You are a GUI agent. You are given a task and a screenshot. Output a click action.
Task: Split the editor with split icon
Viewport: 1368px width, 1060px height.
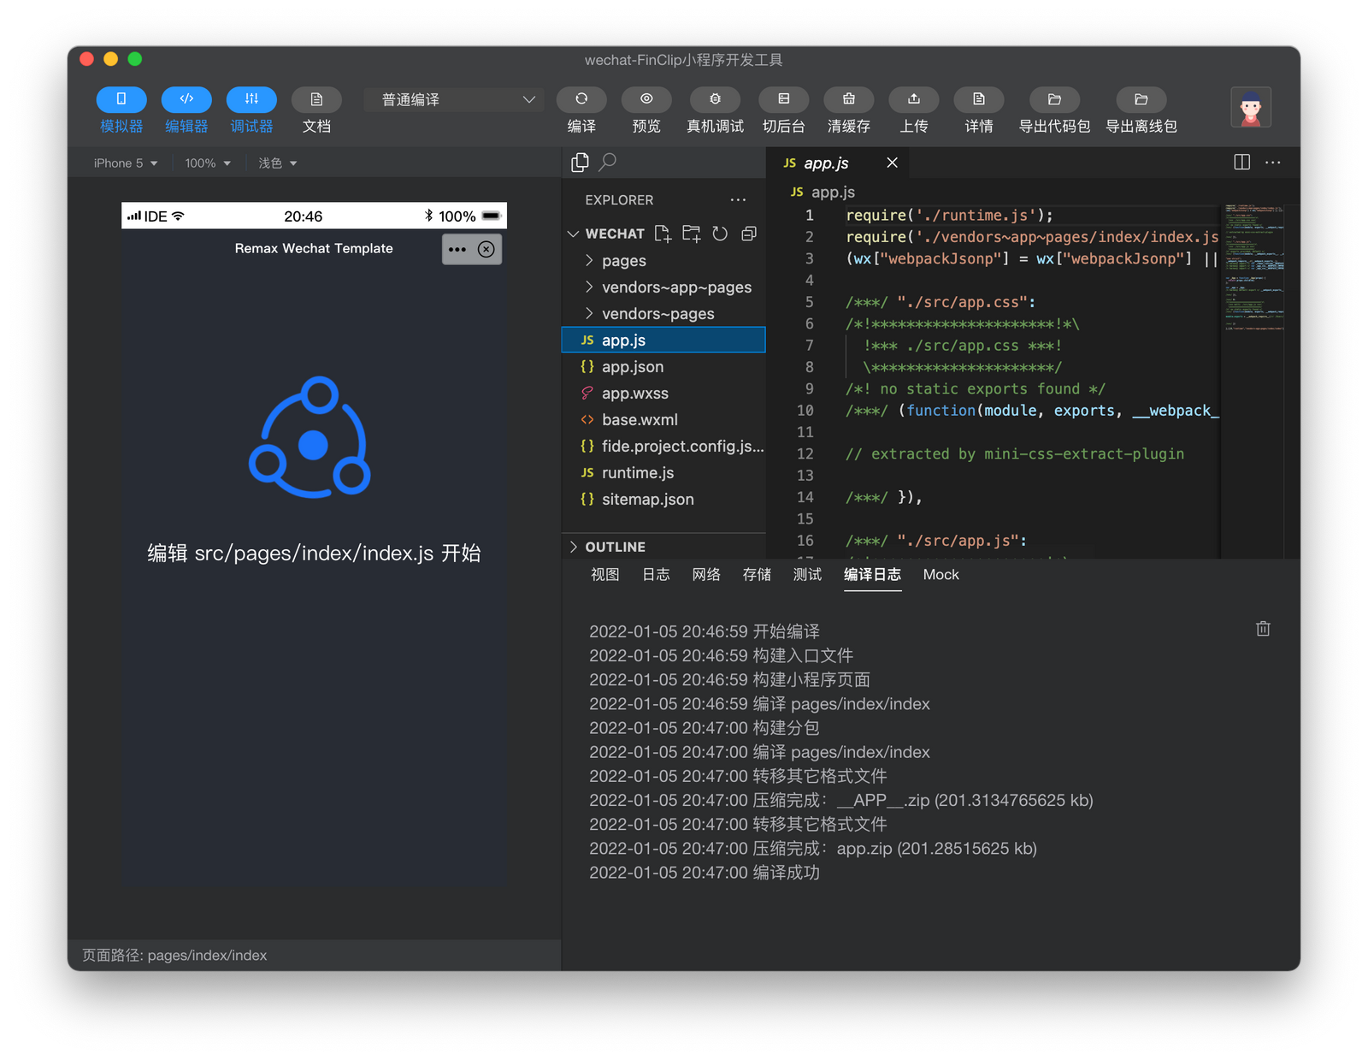click(x=1242, y=163)
